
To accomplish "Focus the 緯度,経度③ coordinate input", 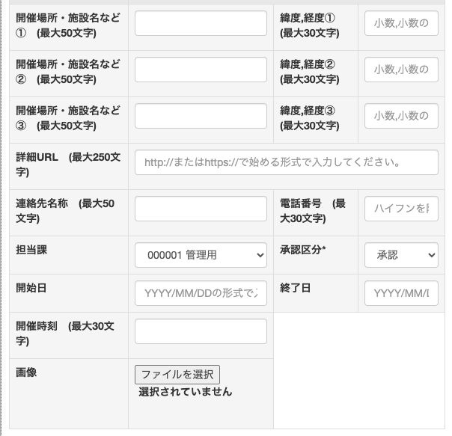I will (x=401, y=116).
